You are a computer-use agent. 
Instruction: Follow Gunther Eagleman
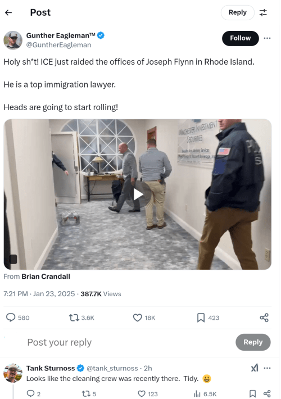(x=241, y=38)
